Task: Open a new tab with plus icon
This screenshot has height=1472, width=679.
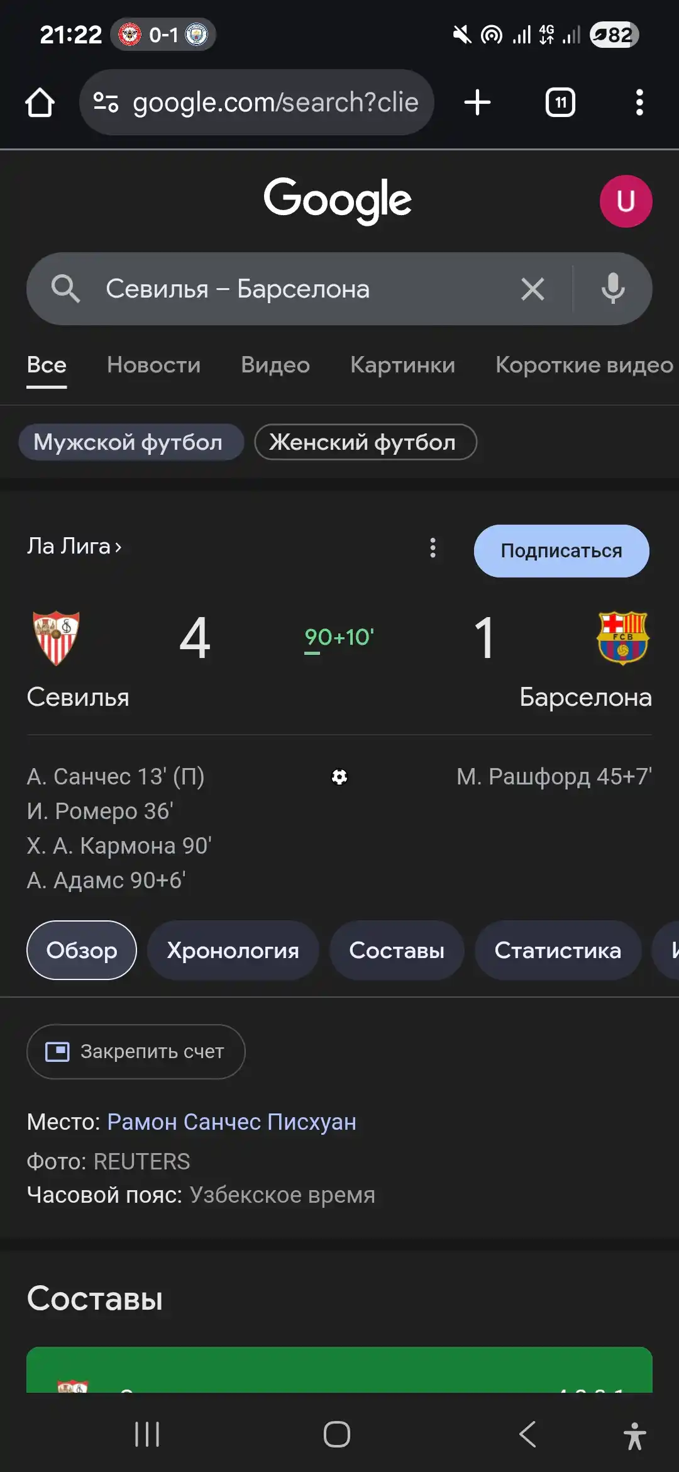Action: pos(477,103)
